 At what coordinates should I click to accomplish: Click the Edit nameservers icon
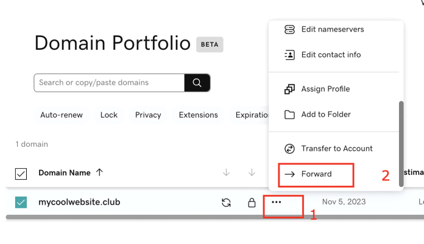point(289,29)
